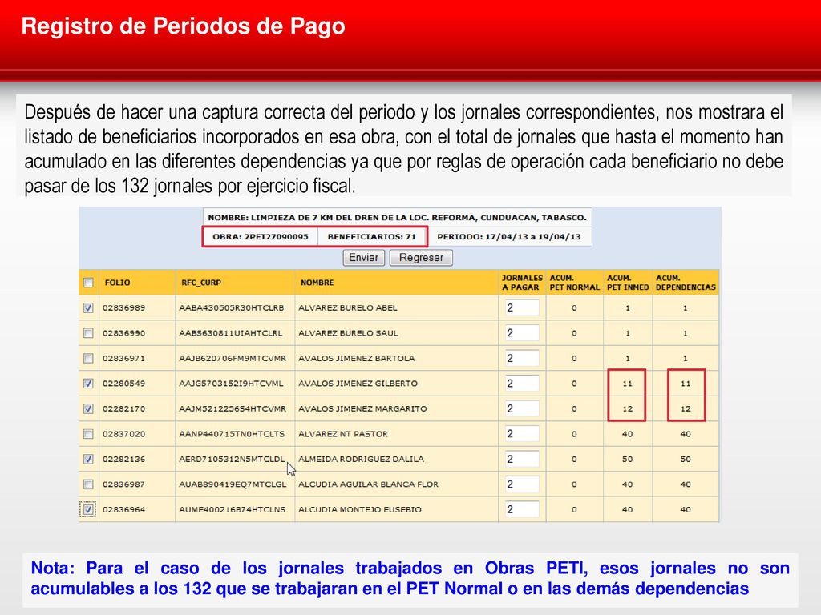Click RFC AAJG5703152I9HTCVML
This screenshot has height=615, width=821.
click(x=231, y=384)
